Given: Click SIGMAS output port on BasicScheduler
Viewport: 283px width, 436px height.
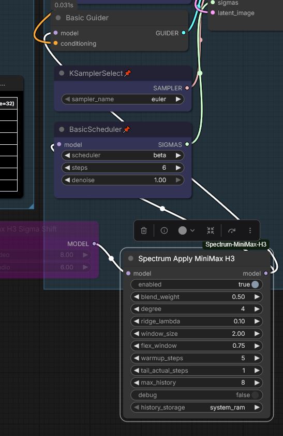Looking at the screenshot, I should point(187,144).
